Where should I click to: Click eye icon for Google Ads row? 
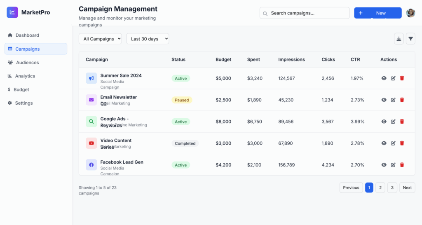pos(384,122)
